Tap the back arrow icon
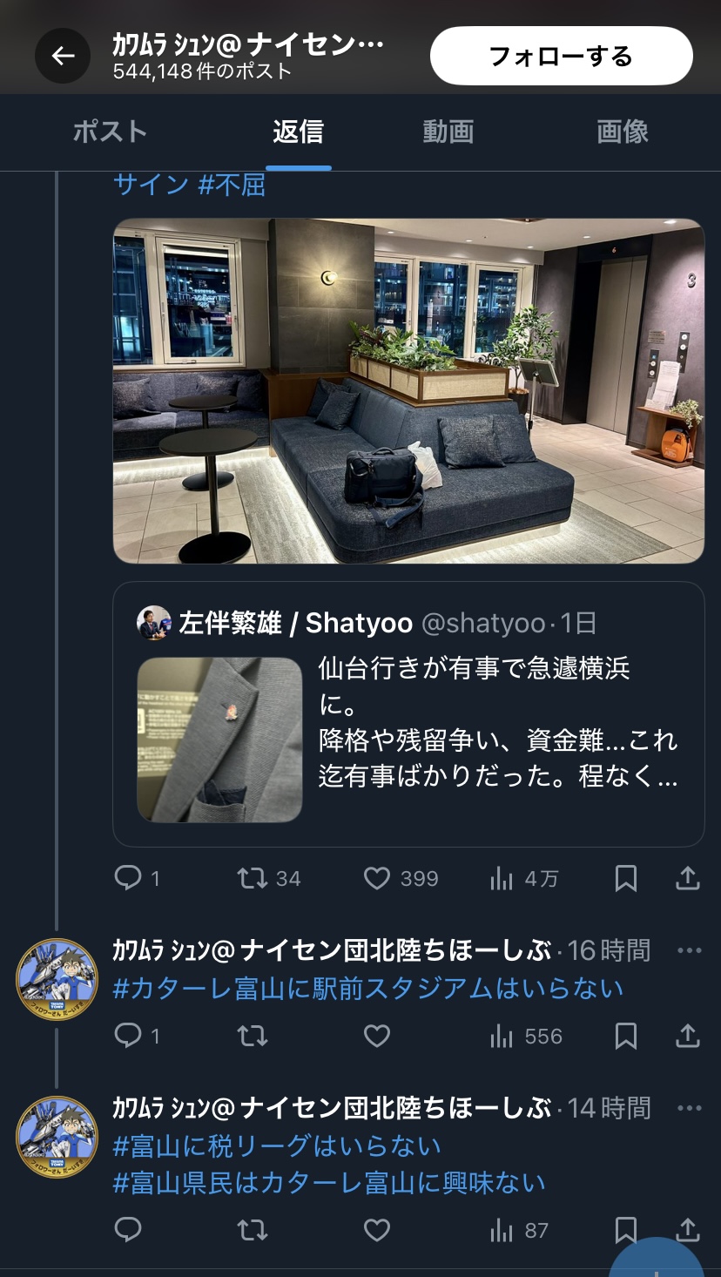The height and width of the screenshot is (1277, 721). click(x=63, y=57)
